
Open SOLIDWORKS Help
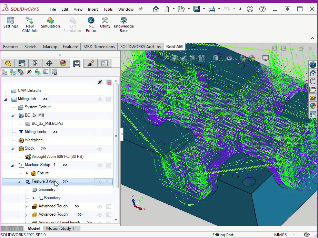[262, 9]
